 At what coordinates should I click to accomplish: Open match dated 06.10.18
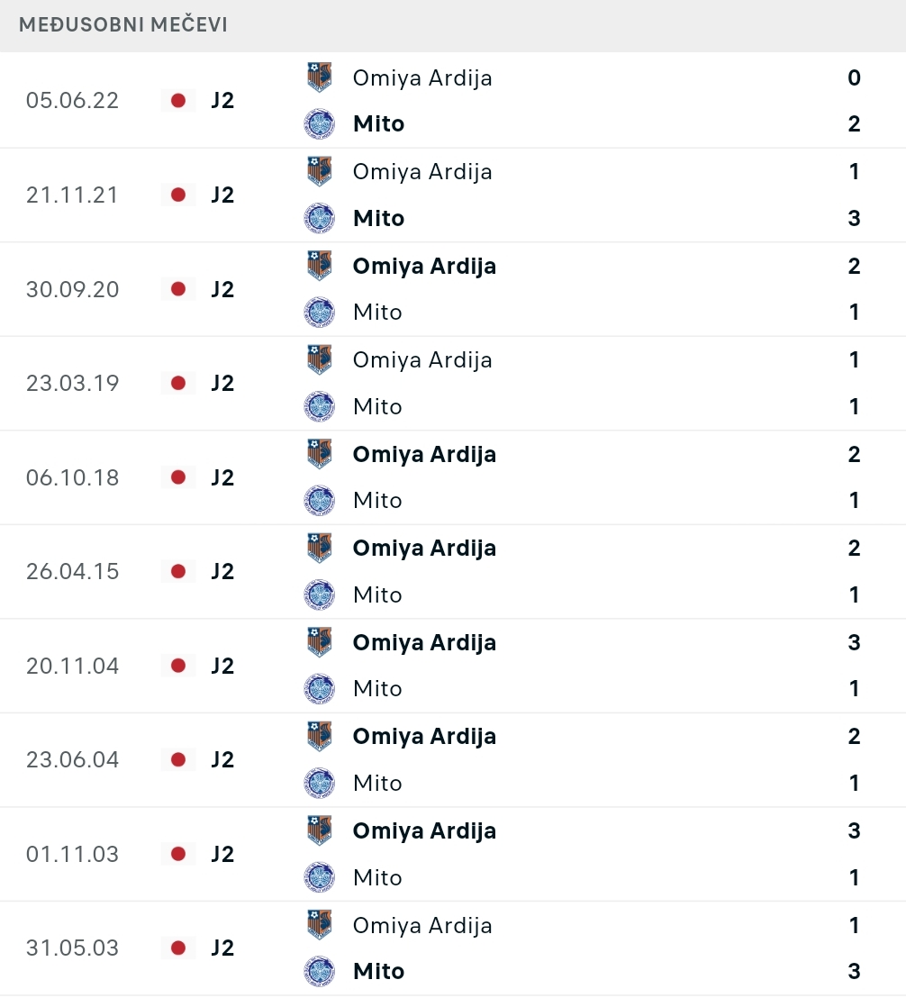click(453, 477)
